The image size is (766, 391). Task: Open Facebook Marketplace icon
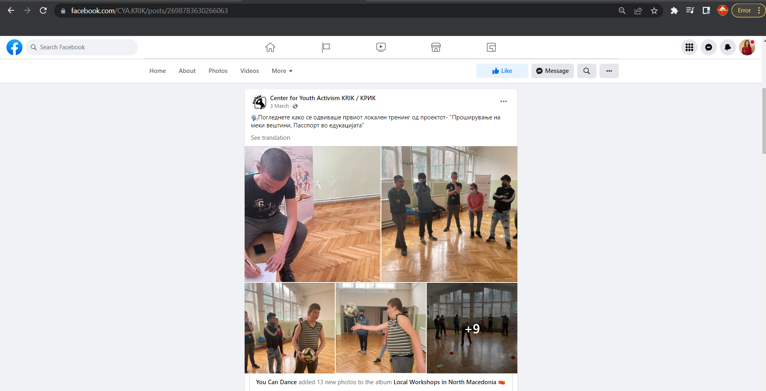pos(436,47)
